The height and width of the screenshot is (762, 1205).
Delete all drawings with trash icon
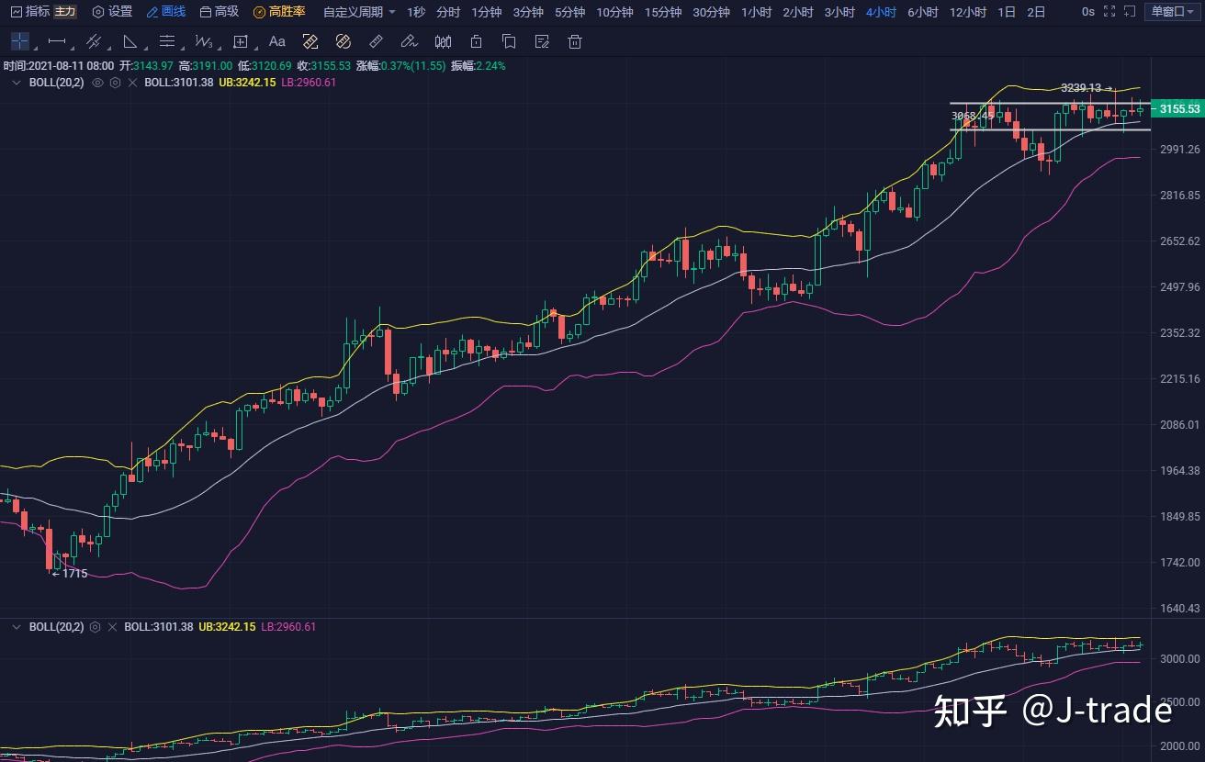(574, 41)
